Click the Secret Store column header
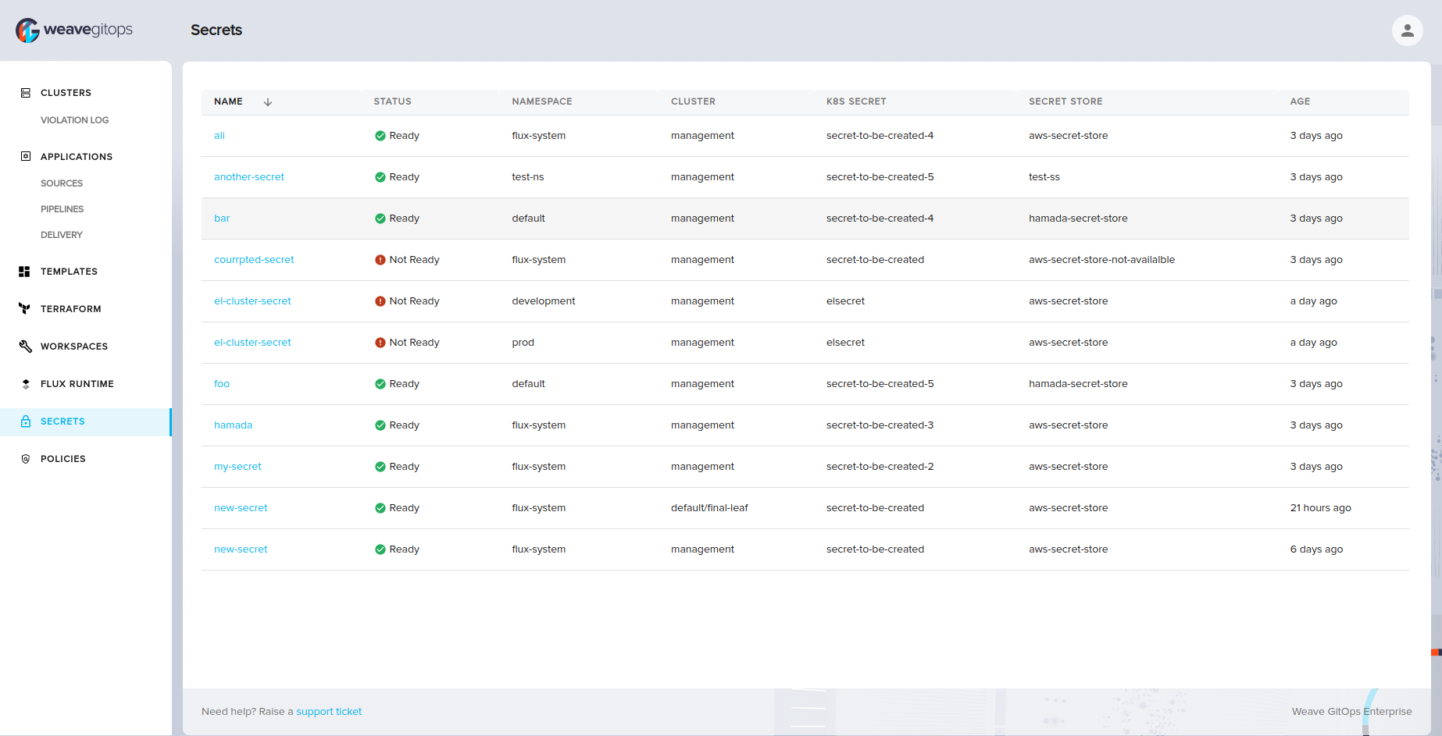The image size is (1442, 736). point(1065,101)
